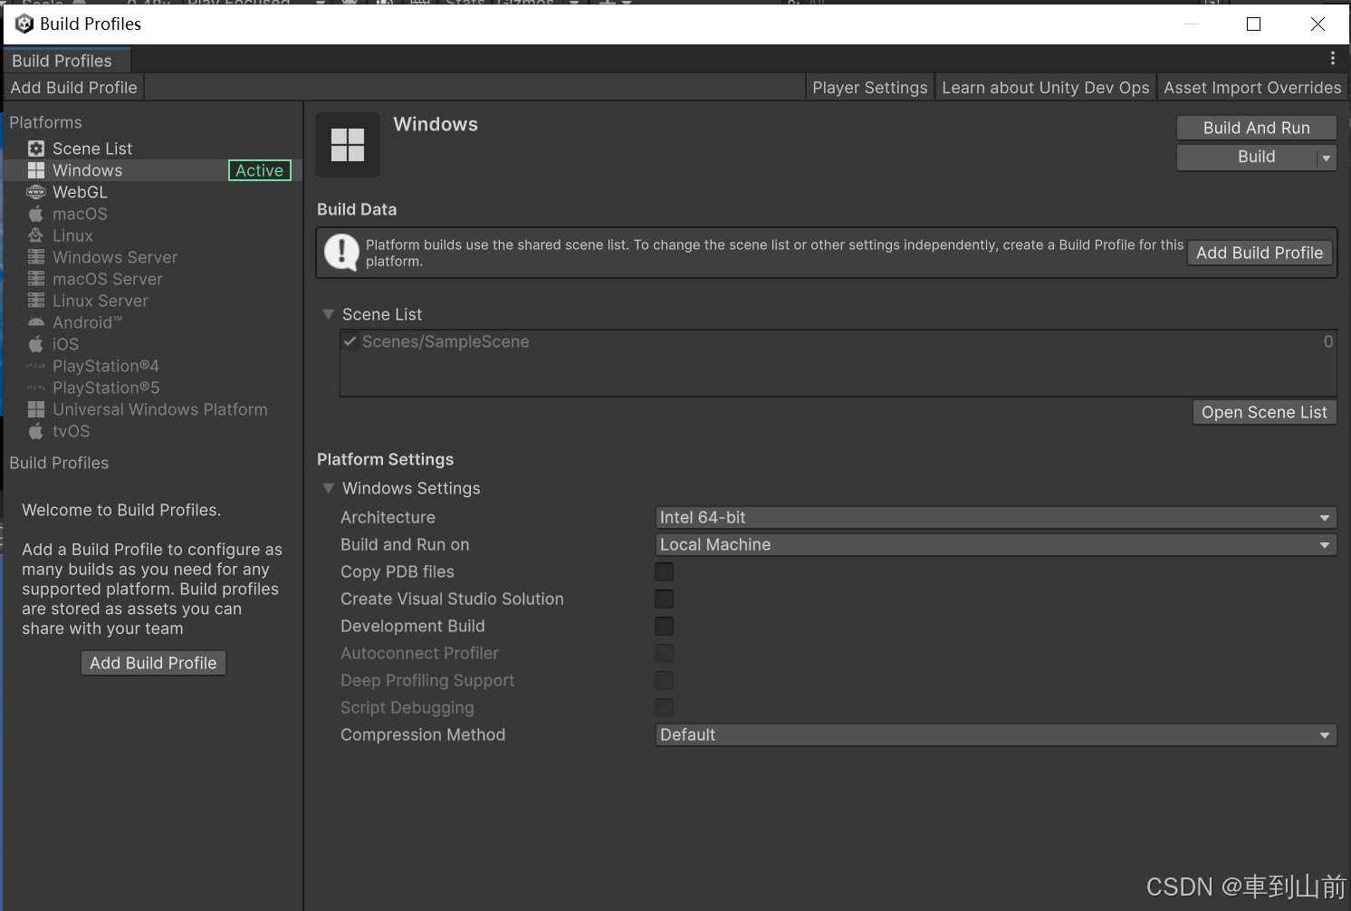Click the Active badge on Windows
The width and height of the screenshot is (1351, 911).
pos(260,170)
